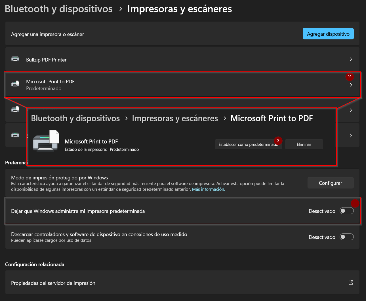The height and width of the screenshot is (301, 366).
Task: Click the Eliminar button
Action: click(x=304, y=144)
